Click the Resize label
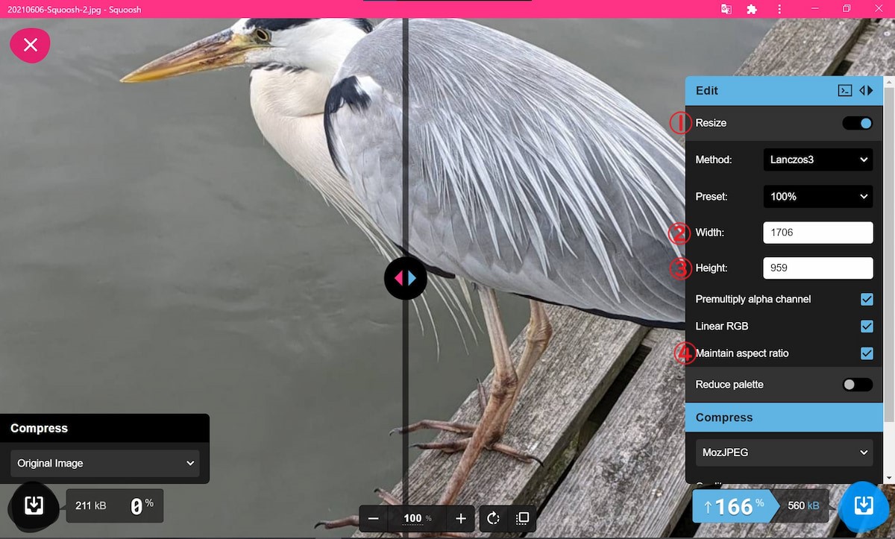This screenshot has height=539, width=895. click(x=711, y=123)
